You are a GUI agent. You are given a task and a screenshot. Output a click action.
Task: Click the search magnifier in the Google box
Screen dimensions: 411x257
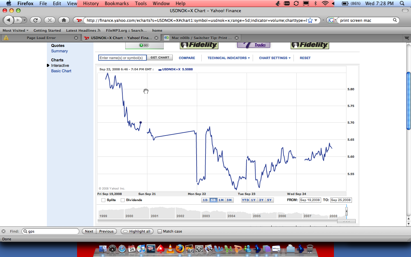pyautogui.click(x=395, y=20)
